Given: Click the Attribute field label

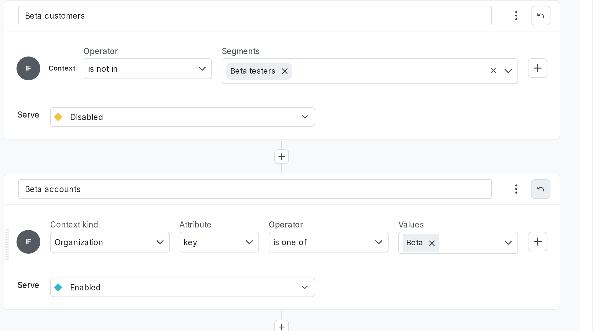Looking at the screenshot, I should [195, 225].
